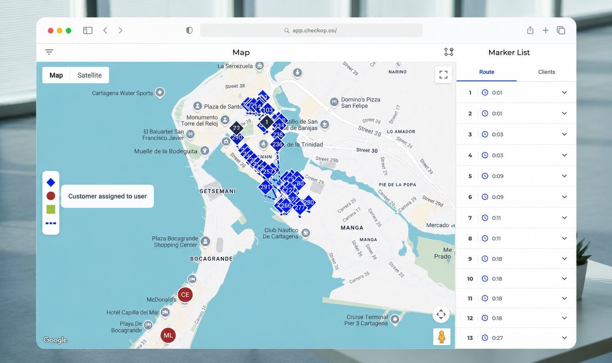Click the Plaza Bocagrande Shopping Center pin

[205, 241]
